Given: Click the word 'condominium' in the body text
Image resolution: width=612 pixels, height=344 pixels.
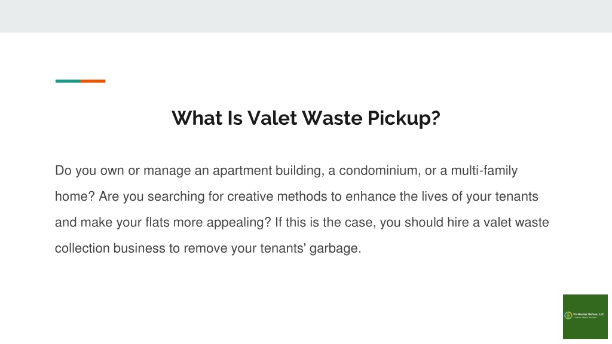Looking at the screenshot, I should tap(380, 170).
